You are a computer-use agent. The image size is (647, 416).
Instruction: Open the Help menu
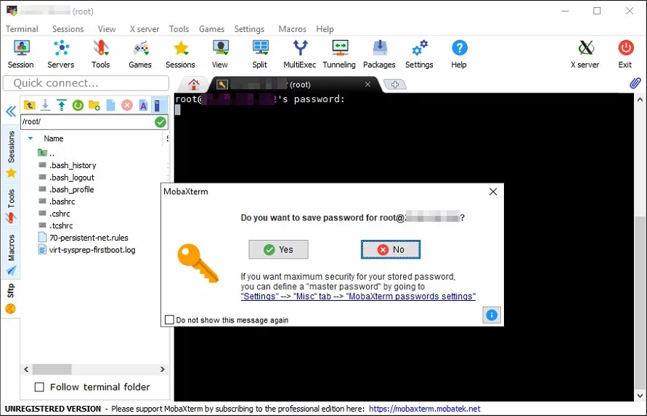pyautogui.click(x=325, y=29)
